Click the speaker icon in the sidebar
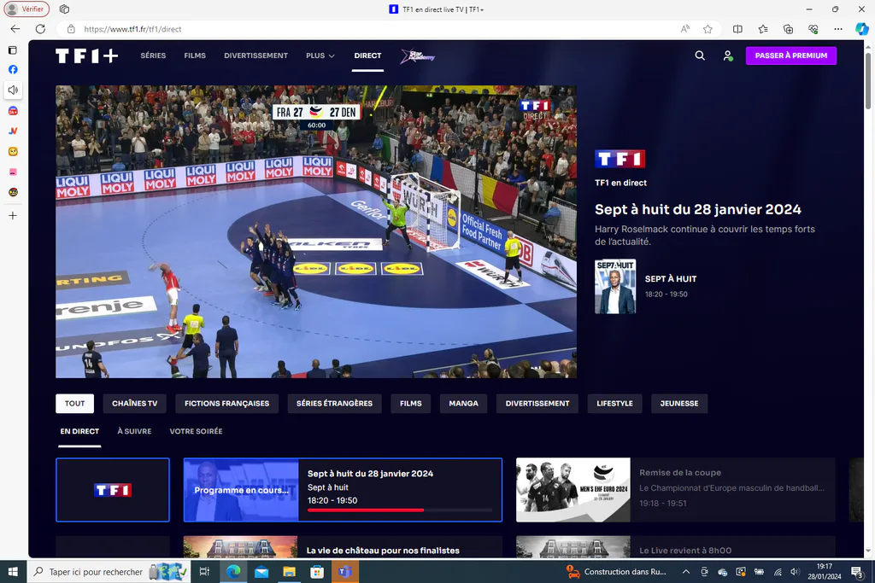Screen dimensions: 875x583 13,90
